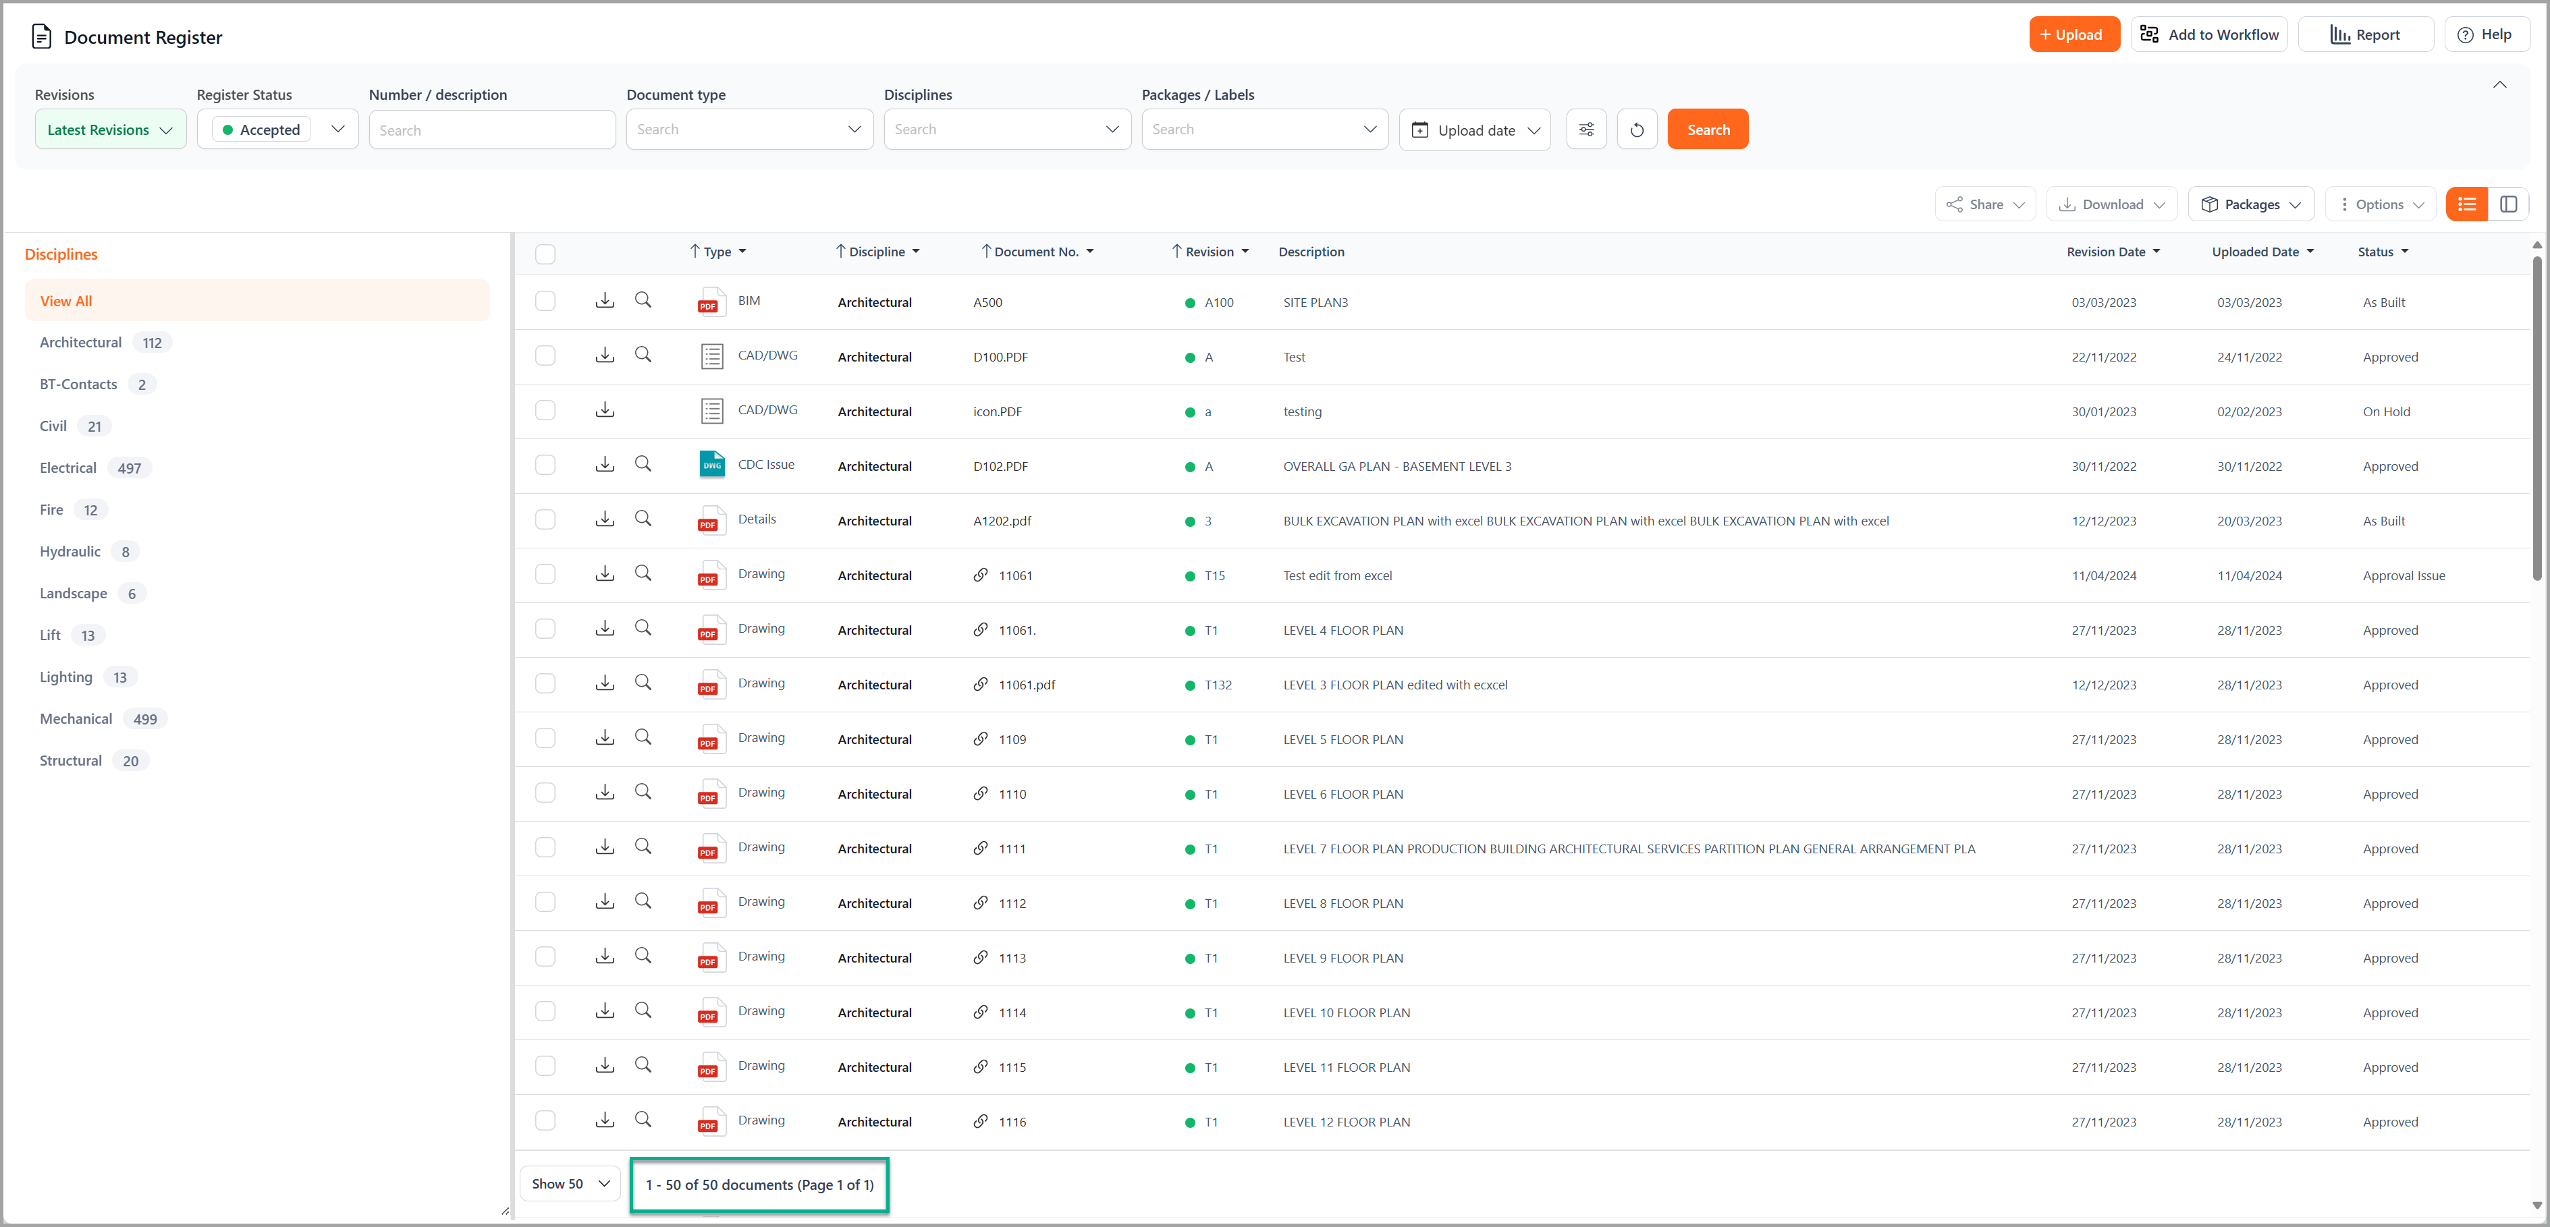Expand the Document type dropdown
2550x1227 pixels.
coord(749,130)
